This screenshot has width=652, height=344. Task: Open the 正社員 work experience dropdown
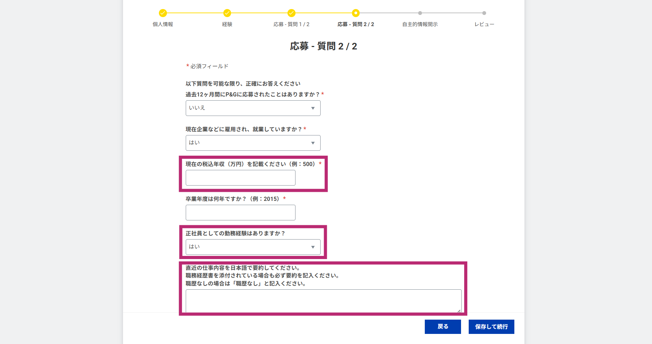click(x=253, y=247)
